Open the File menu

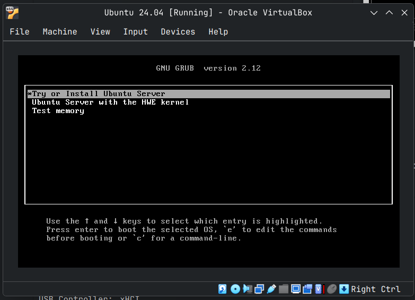coord(20,32)
